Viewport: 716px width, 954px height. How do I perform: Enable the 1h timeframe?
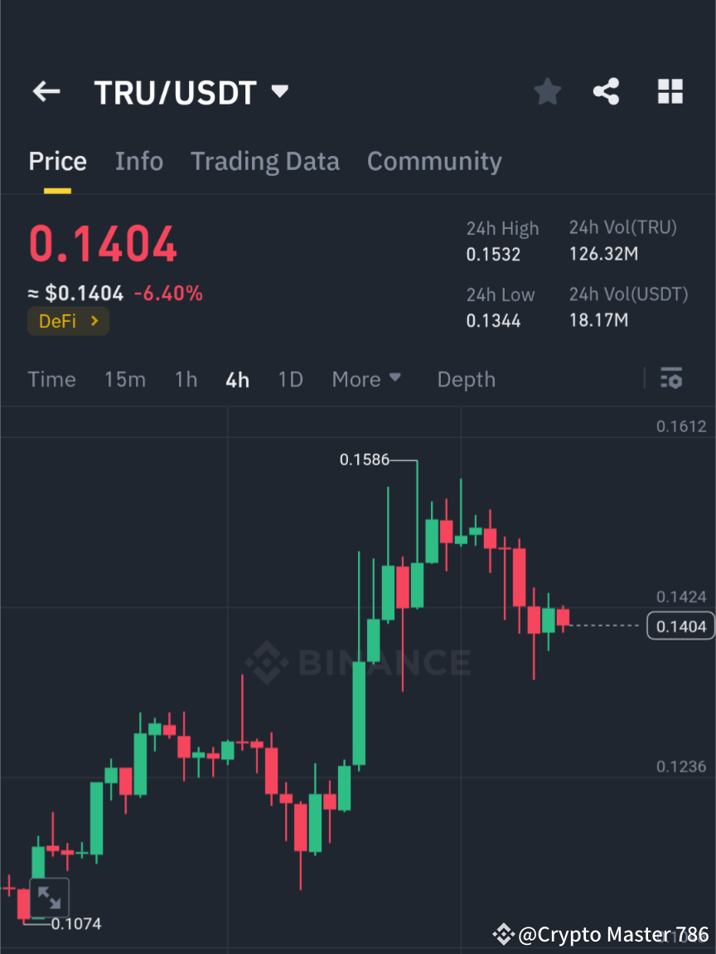click(186, 379)
